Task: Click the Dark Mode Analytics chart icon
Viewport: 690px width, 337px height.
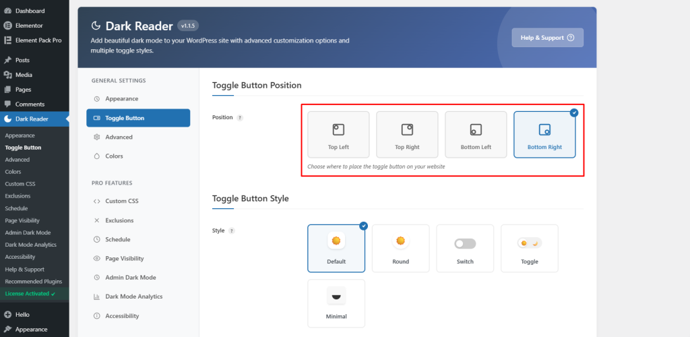Action: [97, 297]
